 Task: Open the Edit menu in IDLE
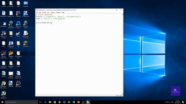[x=40, y=12]
